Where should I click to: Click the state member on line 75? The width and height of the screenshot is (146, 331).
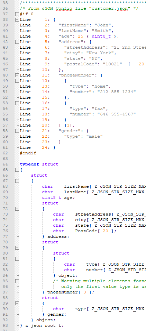coord(82,225)
